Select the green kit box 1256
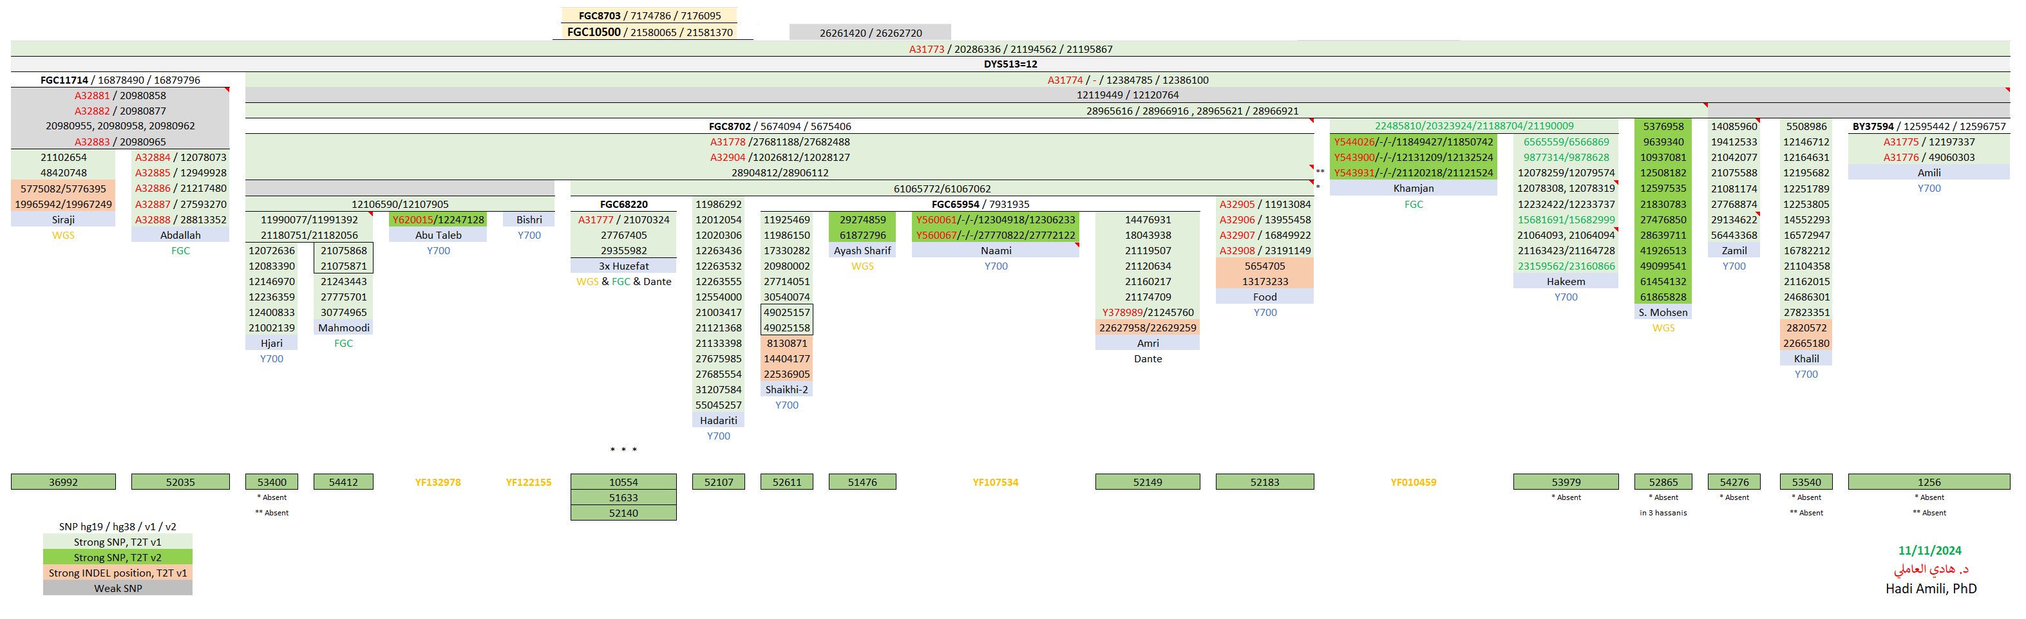 click(x=1929, y=483)
